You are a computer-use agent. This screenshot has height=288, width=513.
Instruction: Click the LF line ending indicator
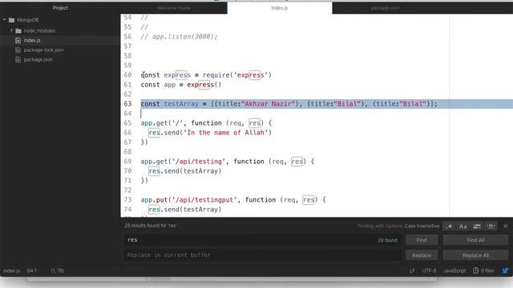coord(412,270)
